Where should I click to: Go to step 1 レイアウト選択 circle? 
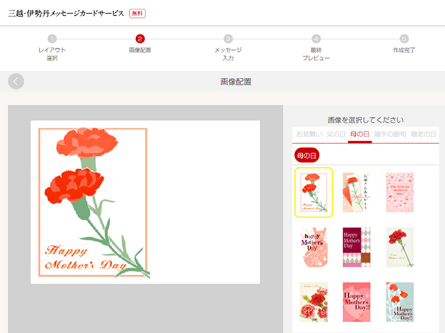click(x=52, y=39)
